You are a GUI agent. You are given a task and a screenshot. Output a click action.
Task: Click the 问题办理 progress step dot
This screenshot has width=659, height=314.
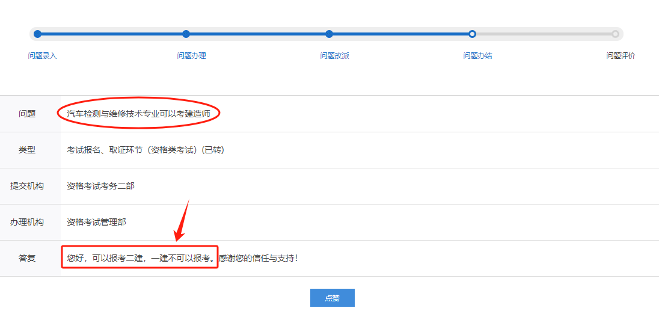point(186,34)
